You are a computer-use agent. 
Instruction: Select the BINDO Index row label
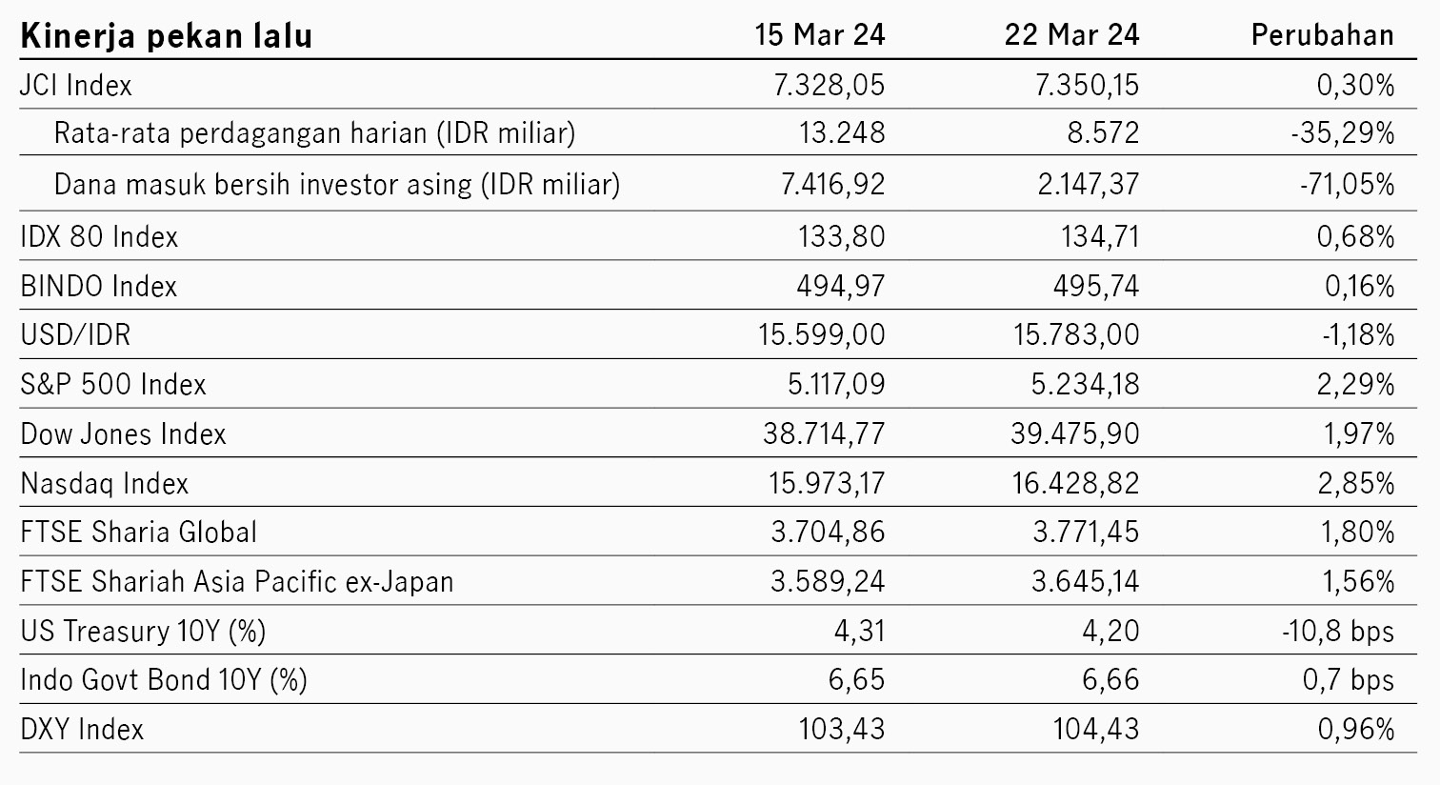tap(99, 286)
